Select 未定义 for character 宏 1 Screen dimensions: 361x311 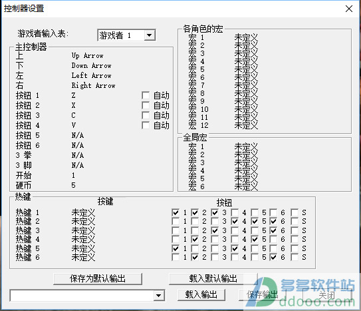pos(246,37)
